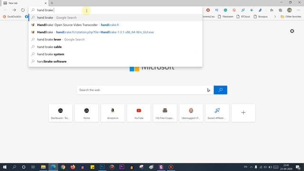This screenshot has width=304, height=171.
Task: Open Home quick link tile
Action: tap(86, 113)
